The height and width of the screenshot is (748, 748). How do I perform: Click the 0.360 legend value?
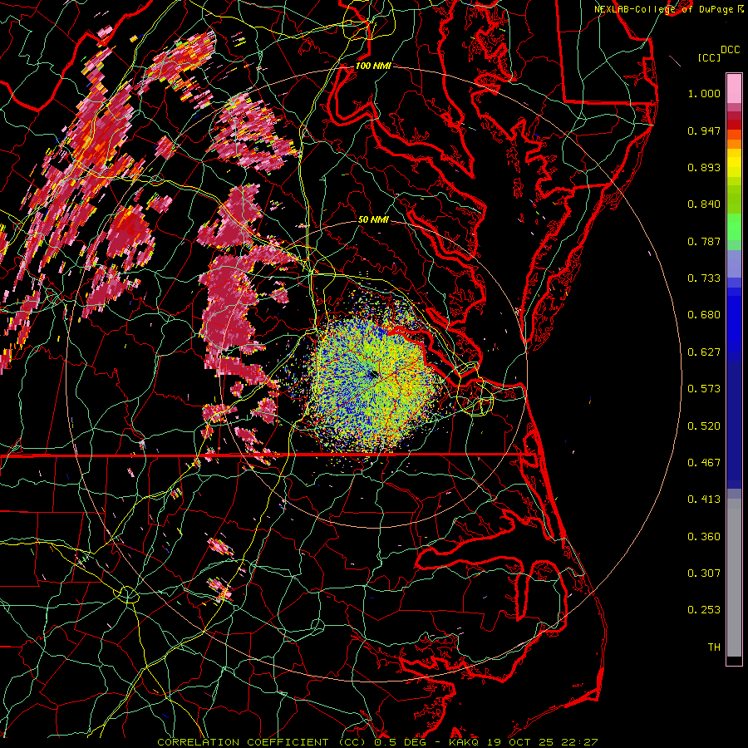(x=704, y=537)
